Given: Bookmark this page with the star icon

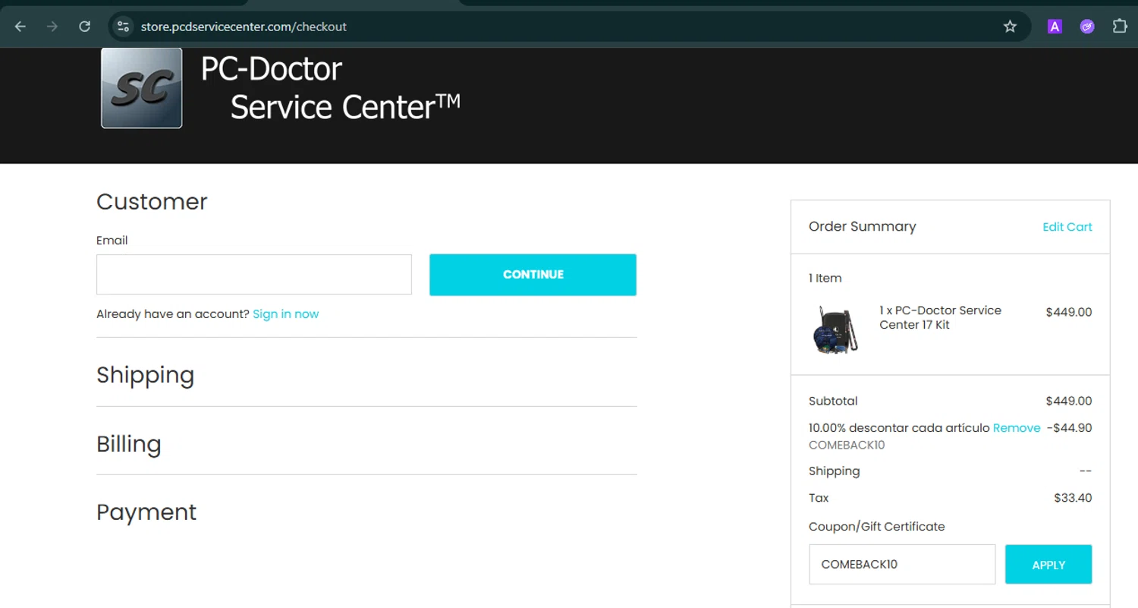Looking at the screenshot, I should click(1010, 27).
